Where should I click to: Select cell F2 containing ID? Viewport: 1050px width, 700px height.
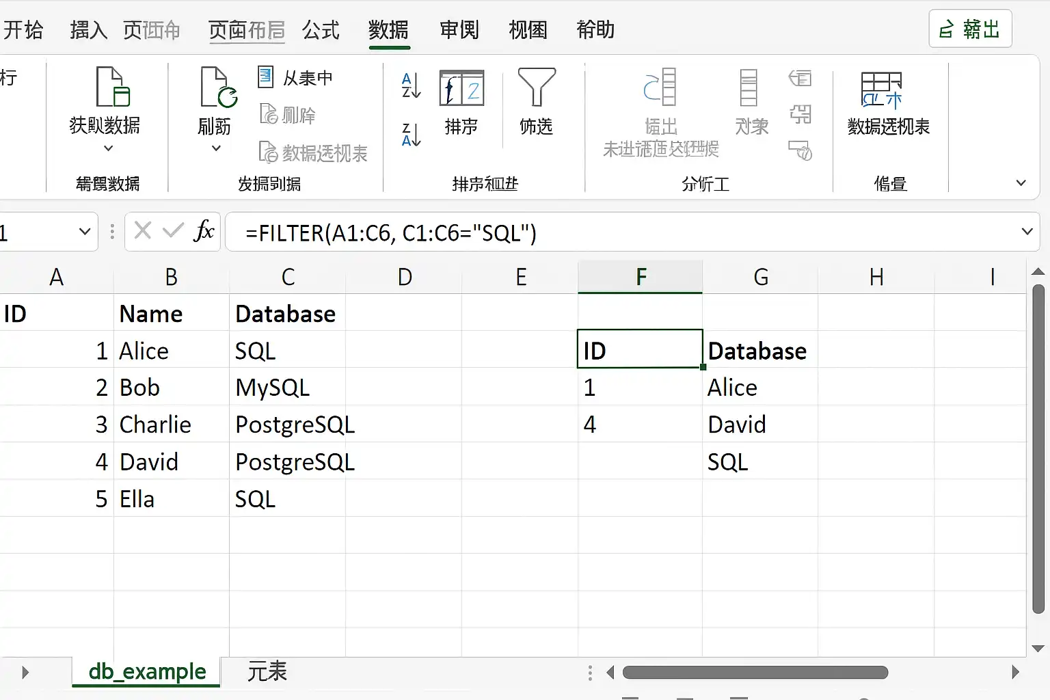click(640, 349)
